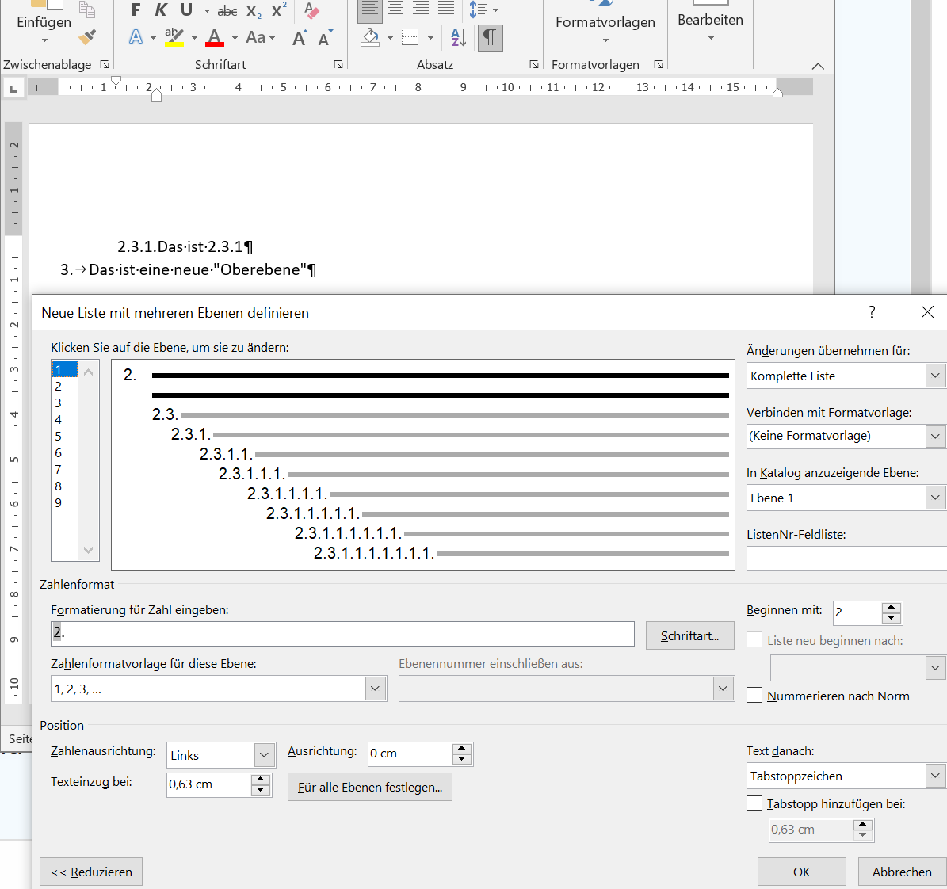Open the Zahlenausrichtung dropdown (Links)

click(x=263, y=755)
